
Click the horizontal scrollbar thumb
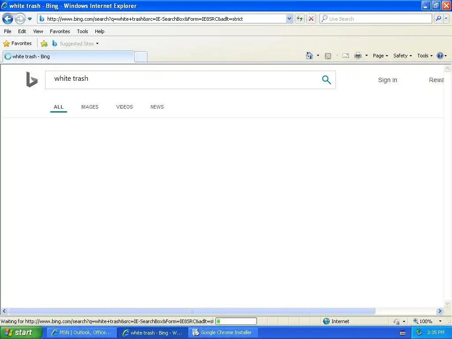[x=192, y=311]
